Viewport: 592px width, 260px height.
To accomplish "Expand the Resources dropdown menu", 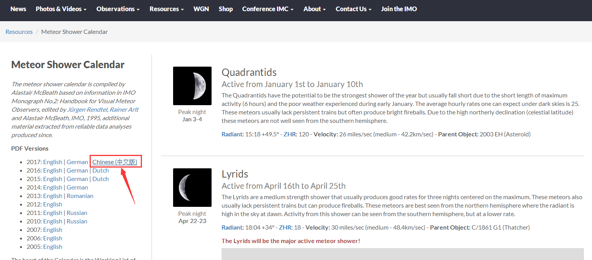I will 167,9.
